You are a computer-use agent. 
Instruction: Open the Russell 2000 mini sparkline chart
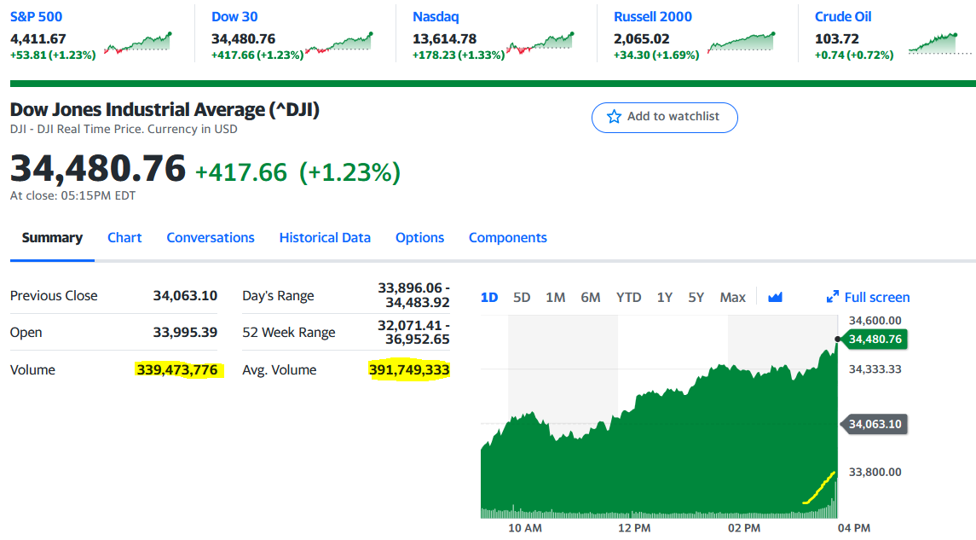pyautogui.click(x=742, y=43)
